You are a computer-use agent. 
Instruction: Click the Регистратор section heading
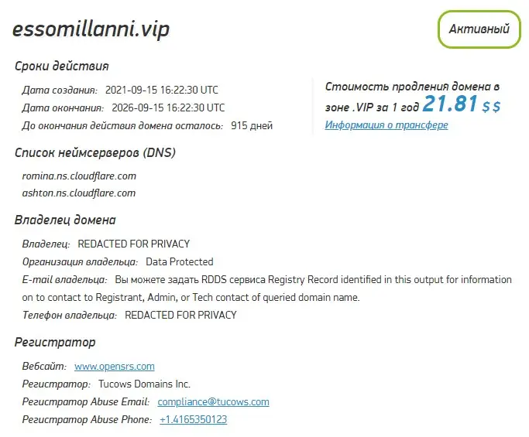(55, 343)
